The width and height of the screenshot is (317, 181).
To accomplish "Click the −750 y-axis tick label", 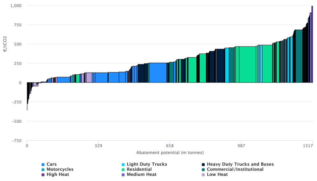I will pos(17,141).
